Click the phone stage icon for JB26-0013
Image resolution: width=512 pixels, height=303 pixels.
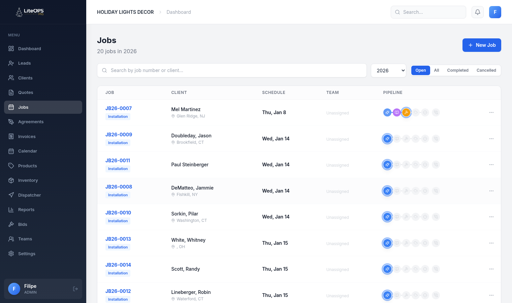pyautogui.click(x=436, y=243)
